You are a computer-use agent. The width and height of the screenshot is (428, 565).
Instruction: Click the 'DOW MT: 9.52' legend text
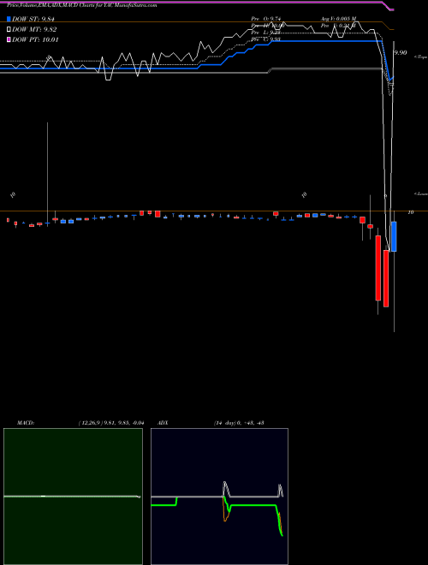[x=34, y=30]
